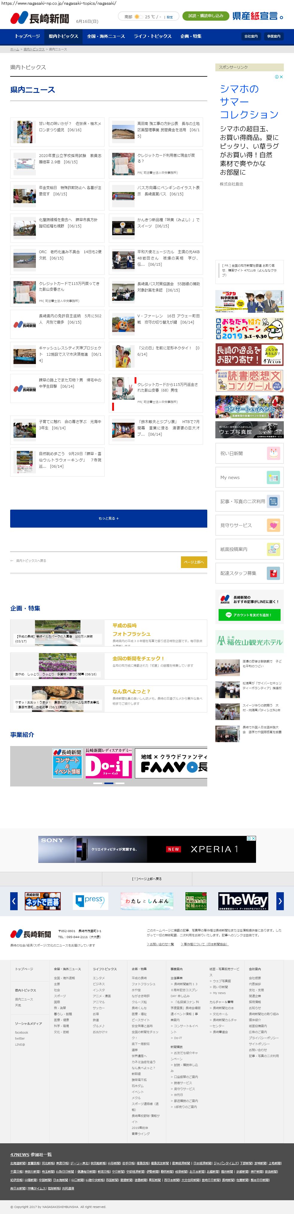Close the sidebar summer collection ad
Viewport: 294px width, 1214px height.
[281, 77]
